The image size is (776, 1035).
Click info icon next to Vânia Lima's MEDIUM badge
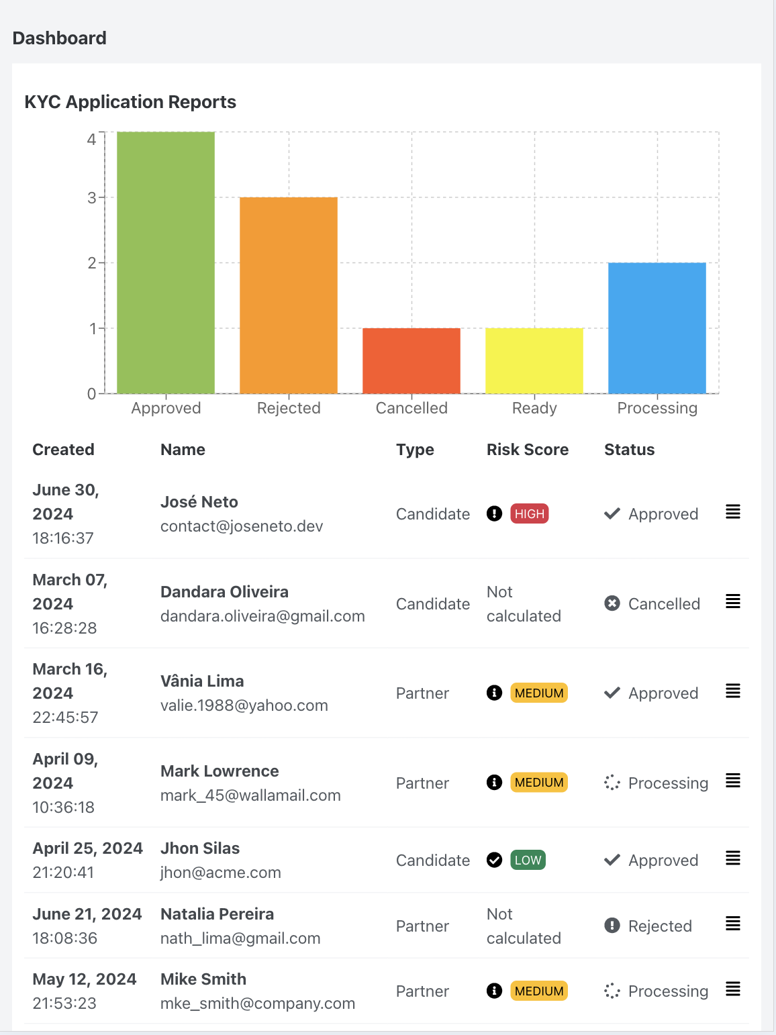pyautogui.click(x=495, y=693)
